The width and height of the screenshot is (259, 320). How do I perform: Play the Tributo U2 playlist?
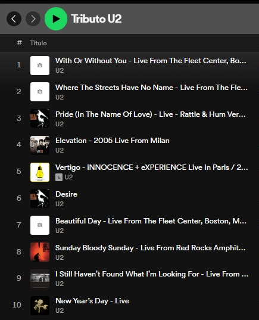click(56, 19)
